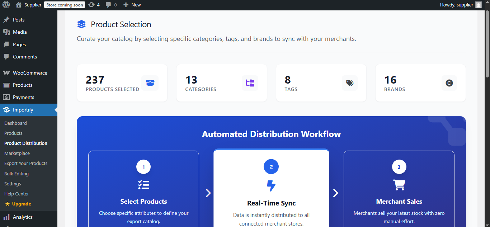490x227 pixels.
Task: Click the user avatar in admin bar
Action: [x=479, y=5]
